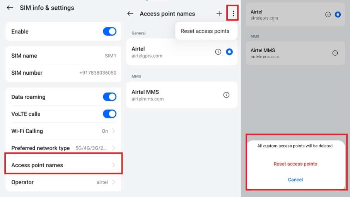350x197 pixels.
Task: Open info for Airtel in dimmed panel
Action: pyautogui.click(x=328, y=15)
